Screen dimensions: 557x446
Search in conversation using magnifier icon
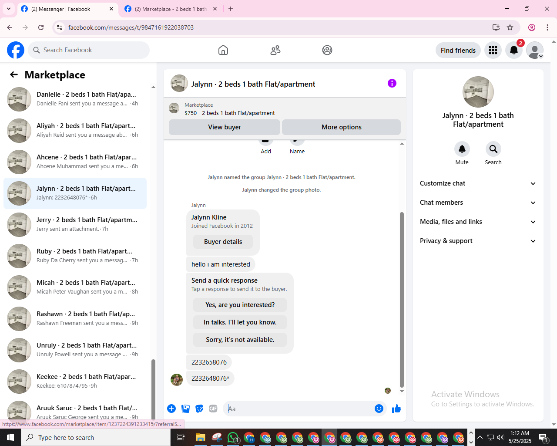pos(493,149)
